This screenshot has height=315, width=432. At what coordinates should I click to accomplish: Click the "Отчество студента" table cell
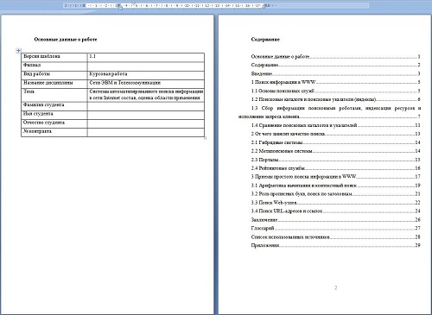(54, 124)
